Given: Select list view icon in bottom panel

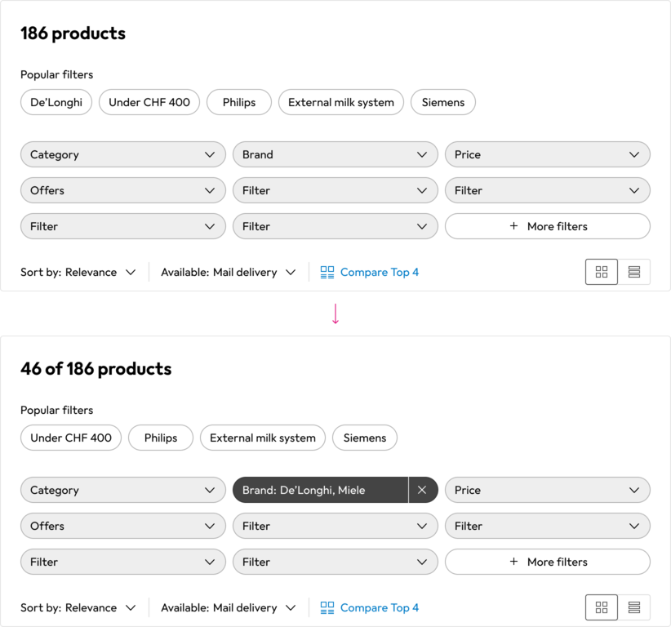Looking at the screenshot, I should tap(634, 607).
